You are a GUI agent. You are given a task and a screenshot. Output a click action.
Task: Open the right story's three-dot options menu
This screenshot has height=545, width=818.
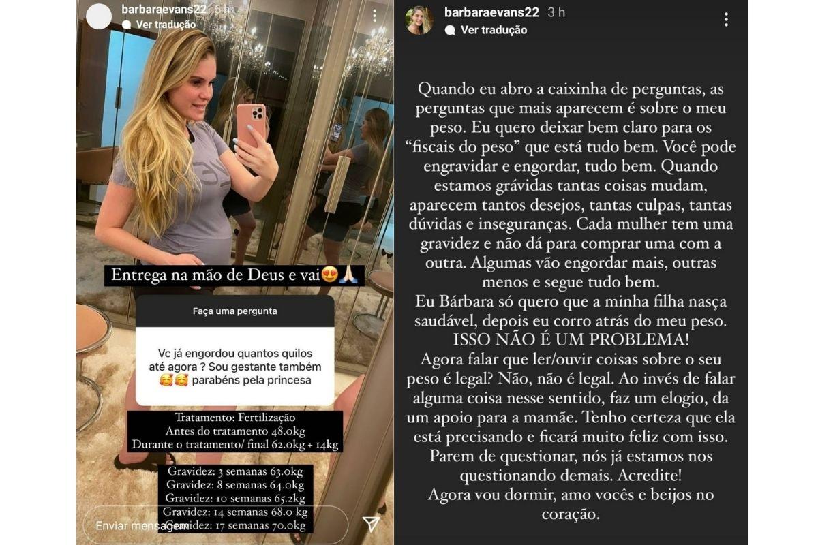coord(726,19)
